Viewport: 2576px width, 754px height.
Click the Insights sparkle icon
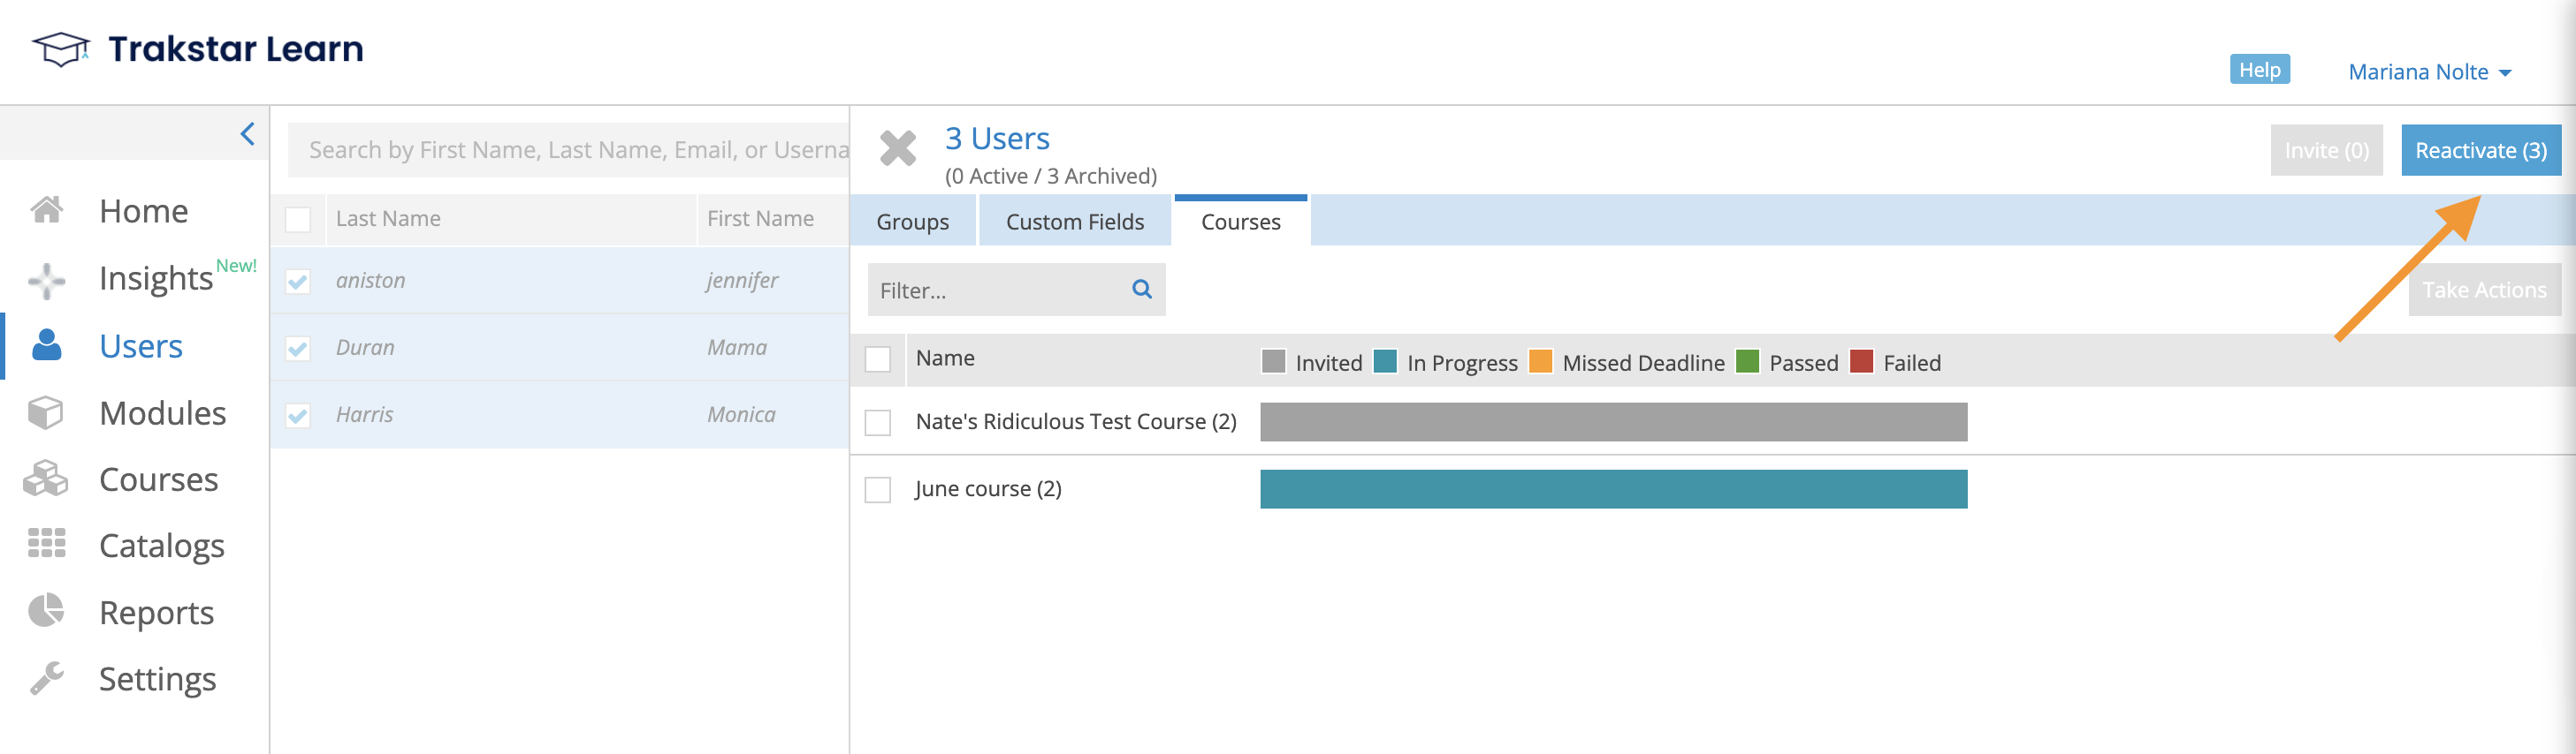tap(46, 280)
